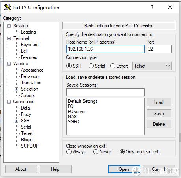This screenshot has height=178, width=181.
Task: Choose Always close window on exit
Action: point(69,152)
